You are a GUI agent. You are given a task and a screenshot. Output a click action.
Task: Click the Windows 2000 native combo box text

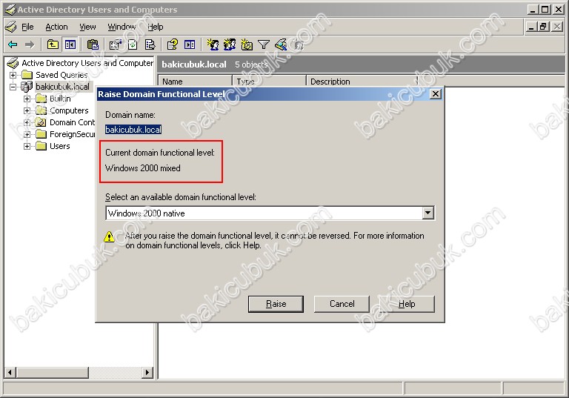point(147,213)
